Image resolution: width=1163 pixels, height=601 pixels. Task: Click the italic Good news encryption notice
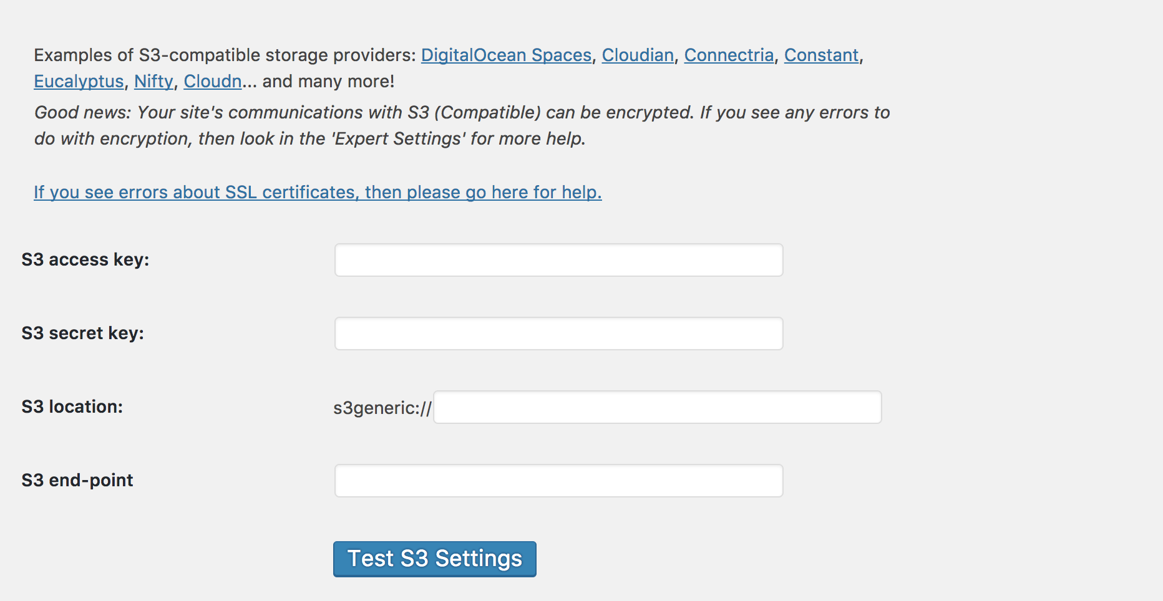pyautogui.click(x=462, y=126)
